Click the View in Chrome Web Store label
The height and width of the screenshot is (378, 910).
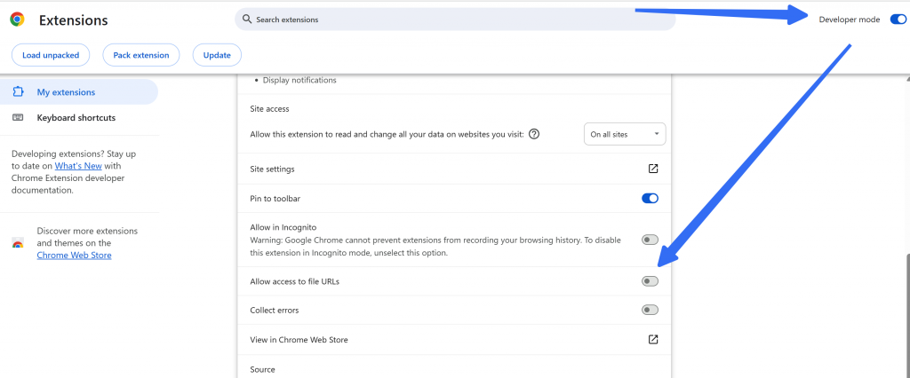[x=299, y=340]
